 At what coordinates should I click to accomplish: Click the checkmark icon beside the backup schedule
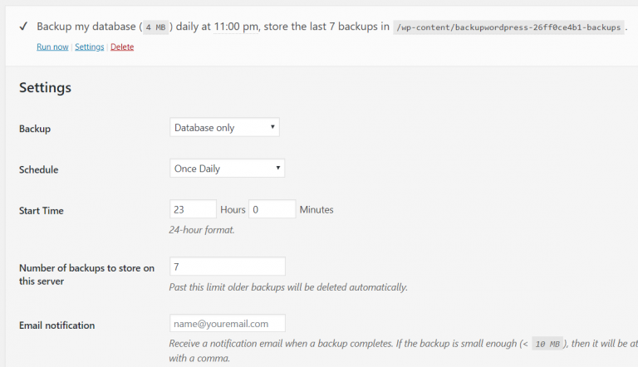[x=23, y=27]
